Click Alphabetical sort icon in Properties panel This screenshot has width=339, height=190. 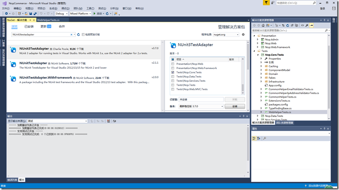point(258,139)
